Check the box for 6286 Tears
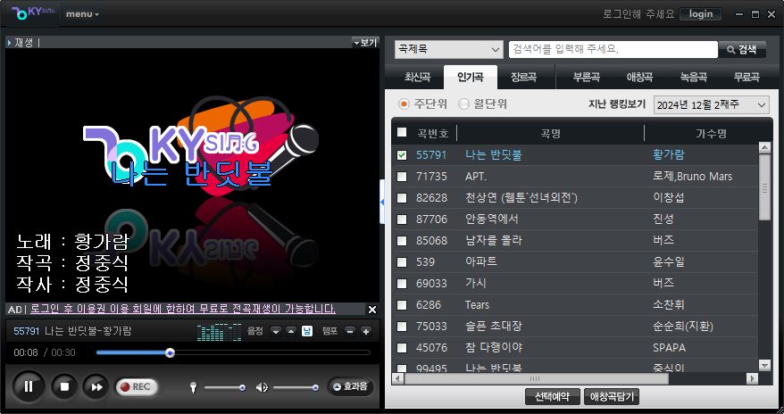The width and height of the screenshot is (784, 414). pyautogui.click(x=402, y=305)
